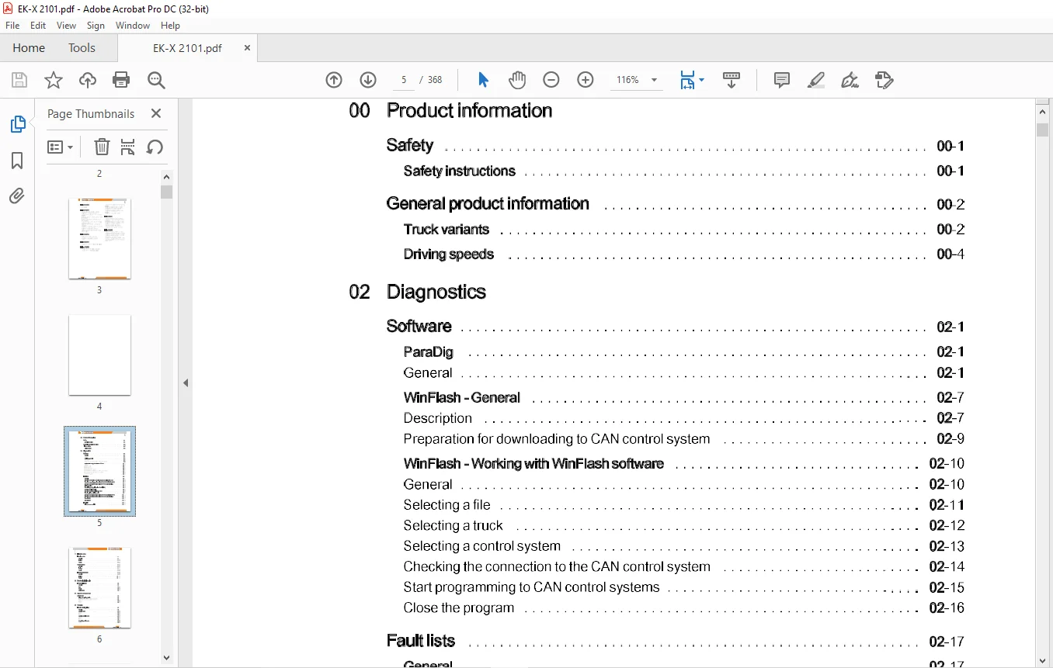1053x668 pixels.
Task: Click the print pages thumbnail toolbar icon
Action: (128, 147)
